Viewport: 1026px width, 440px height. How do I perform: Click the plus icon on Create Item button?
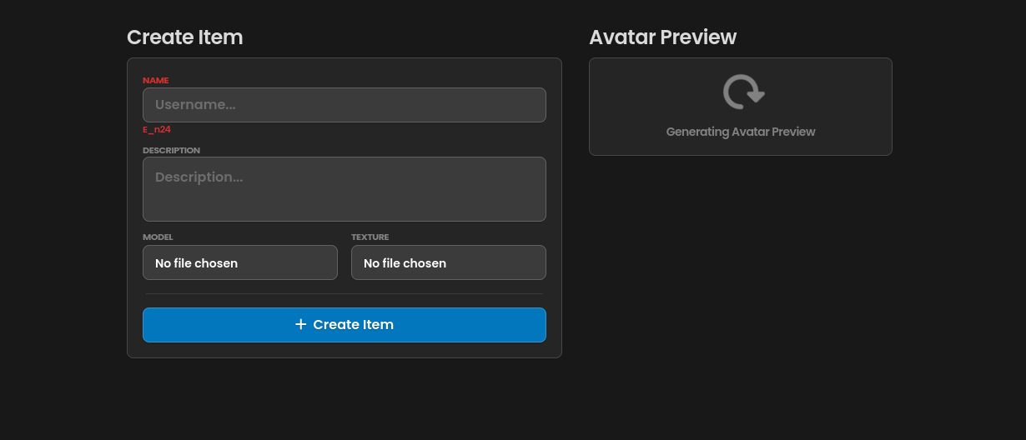pos(301,324)
